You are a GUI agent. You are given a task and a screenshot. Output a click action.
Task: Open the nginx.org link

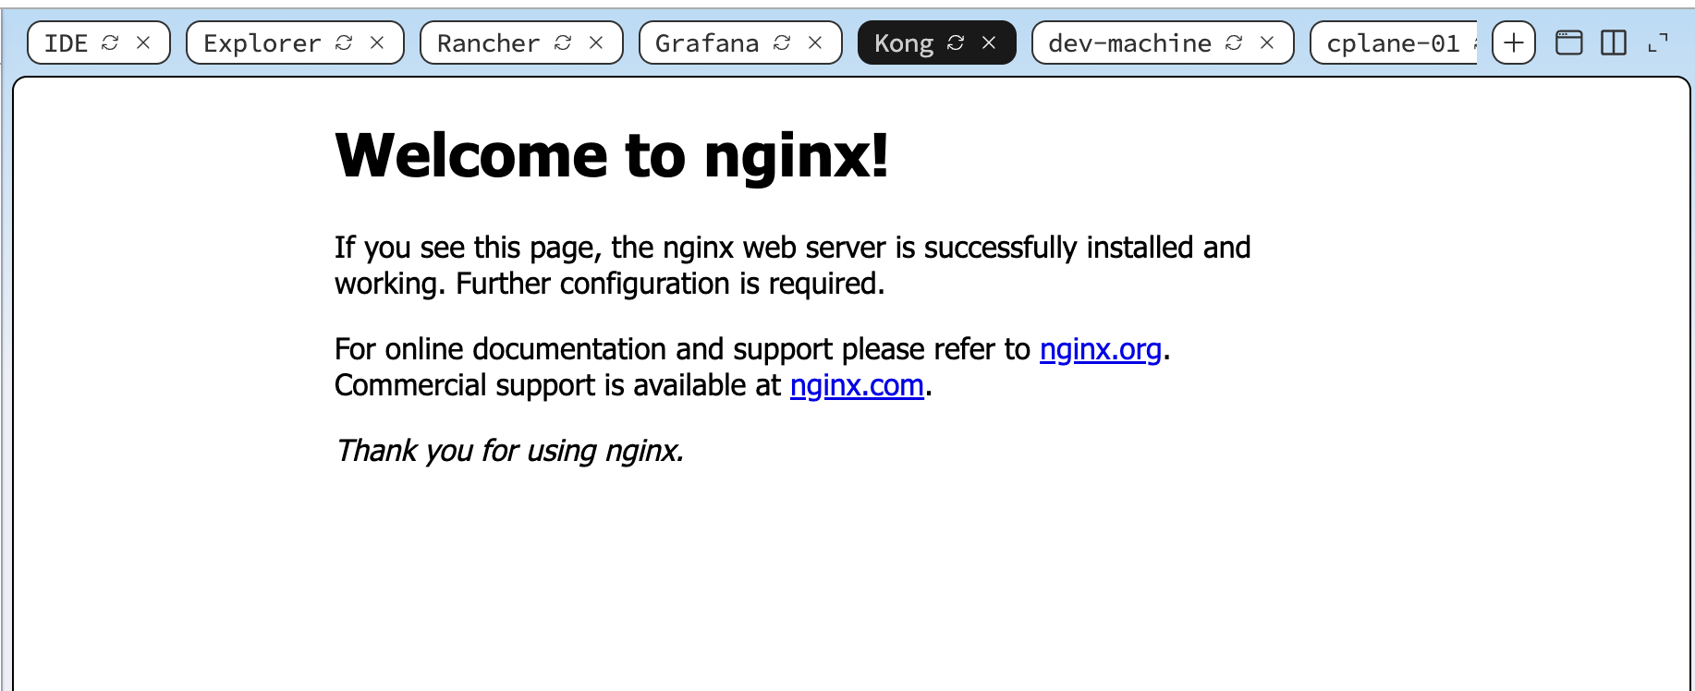1100,349
